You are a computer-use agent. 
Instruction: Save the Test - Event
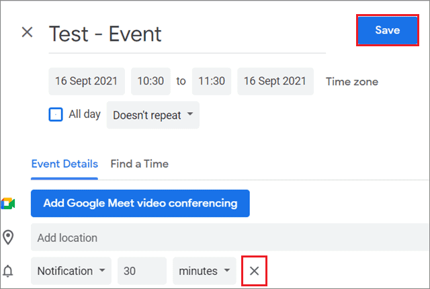coord(388,31)
